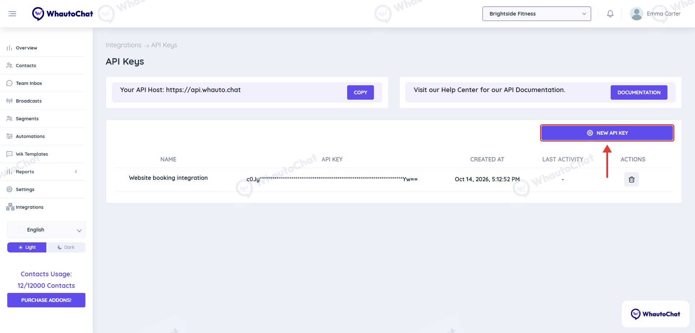Click the Integrations network icon
The width and height of the screenshot is (695, 333).
click(x=10, y=207)
